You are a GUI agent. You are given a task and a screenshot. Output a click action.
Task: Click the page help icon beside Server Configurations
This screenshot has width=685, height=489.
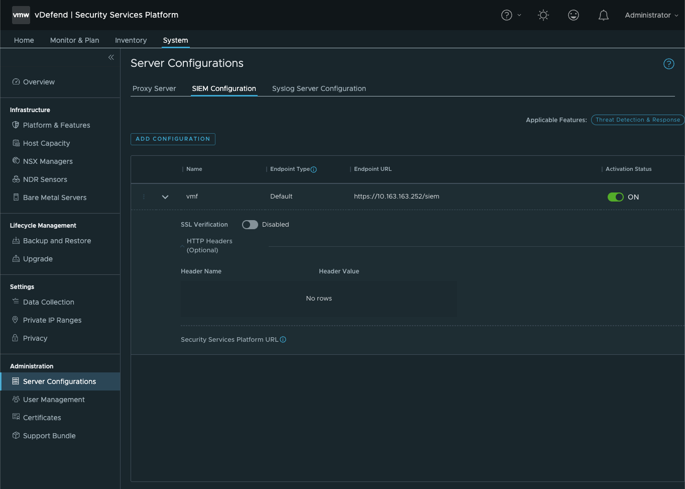(x=668, y=64)
